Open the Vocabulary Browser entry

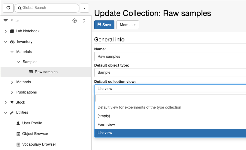39,144
